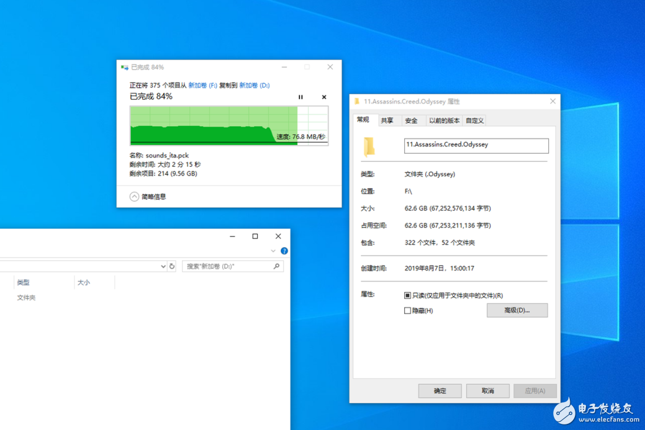Screen dimensions: 645x430
Task: Open source drive link 新加卷 (F:)
Action: point(202,85)
